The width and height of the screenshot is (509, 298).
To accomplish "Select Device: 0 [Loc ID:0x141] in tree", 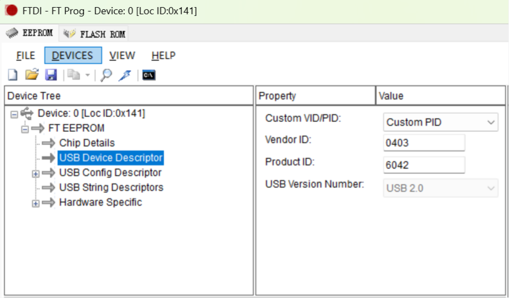I will [x=92, y=113].
